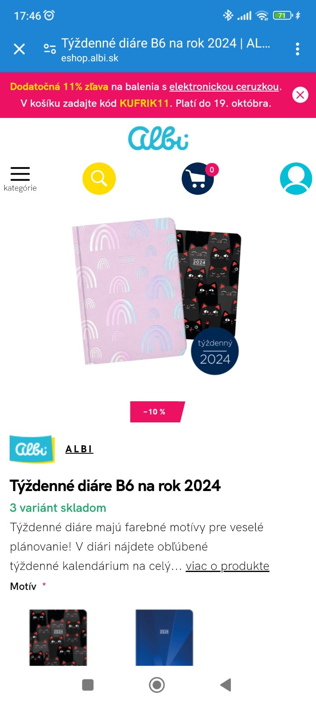The width and height of the screenshot is (316, 704).
Task: Tap Android back triangle button
Action: [226, 685]
